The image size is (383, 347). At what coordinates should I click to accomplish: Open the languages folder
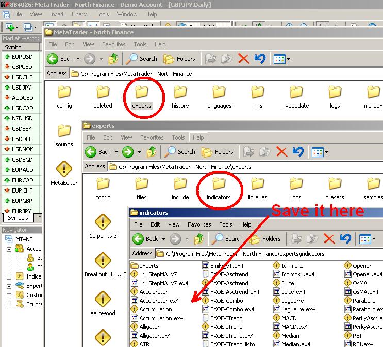pyautogui.click(x=219, y=98)
